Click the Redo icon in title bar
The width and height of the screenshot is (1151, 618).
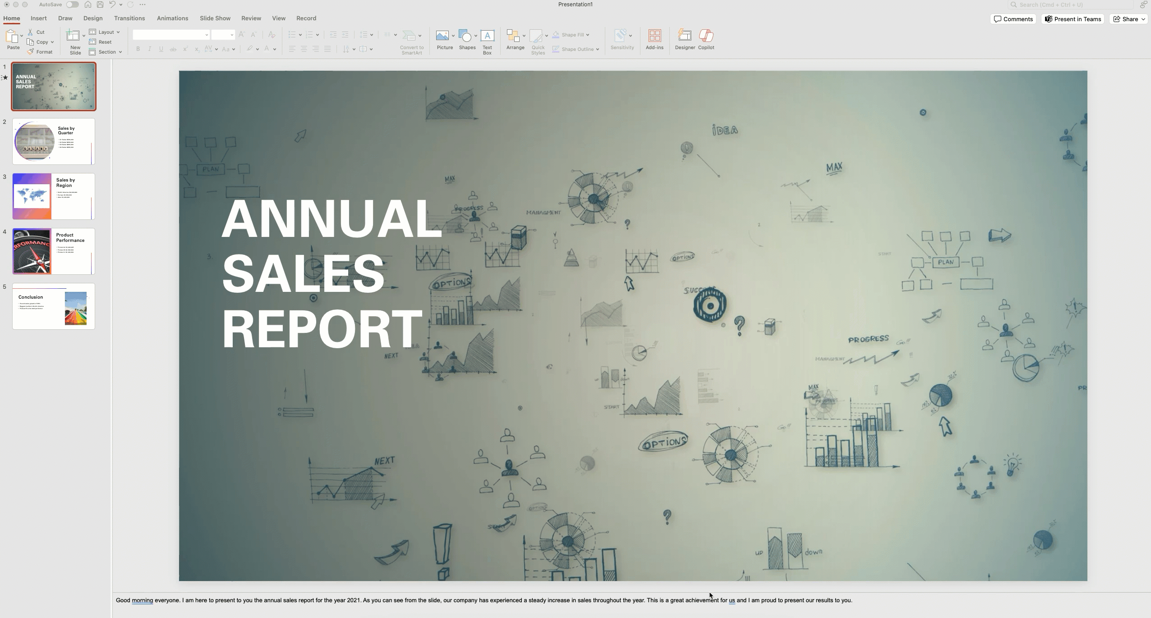[130, 5]
